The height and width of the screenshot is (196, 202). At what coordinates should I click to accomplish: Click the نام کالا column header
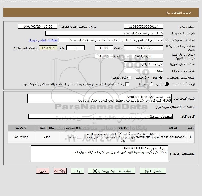pos(123,128)
